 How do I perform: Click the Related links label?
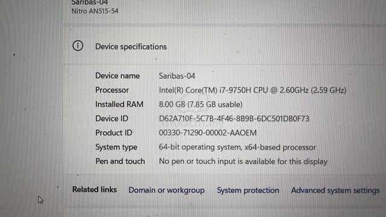(x=95, y=189)
